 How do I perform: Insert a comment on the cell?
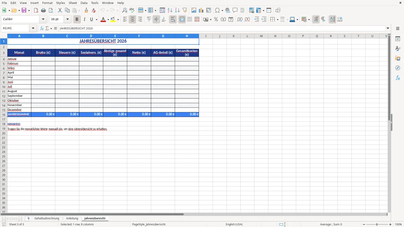pos(235,10)
